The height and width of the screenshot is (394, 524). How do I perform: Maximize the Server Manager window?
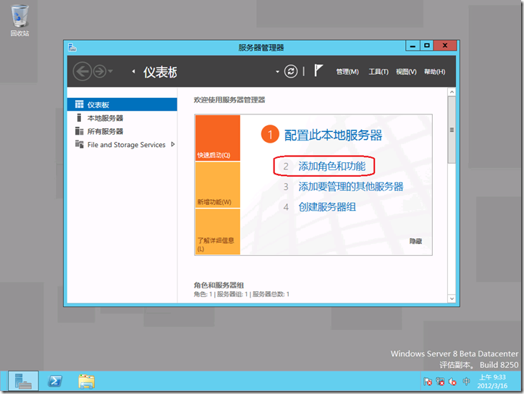pos(427,46)
